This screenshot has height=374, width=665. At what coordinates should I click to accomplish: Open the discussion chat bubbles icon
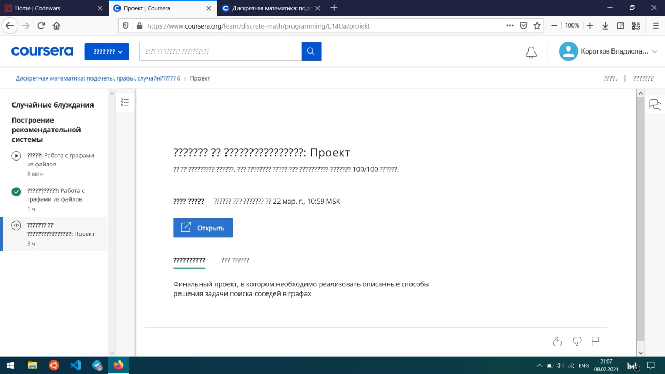point(655,105)
